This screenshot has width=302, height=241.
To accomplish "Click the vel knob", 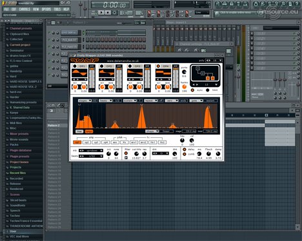I will tap(192, 140).
